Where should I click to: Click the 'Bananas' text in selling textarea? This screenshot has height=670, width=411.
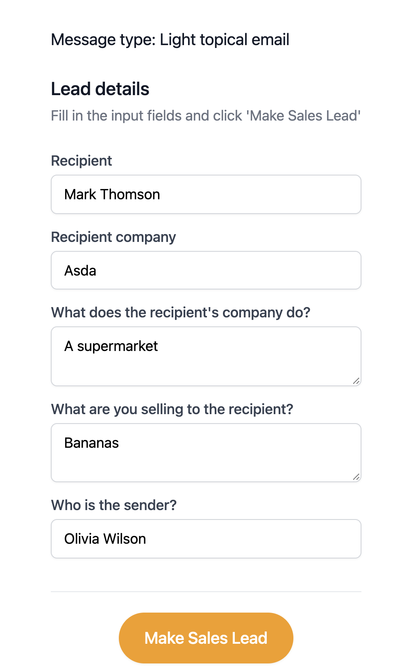[92, 443]
